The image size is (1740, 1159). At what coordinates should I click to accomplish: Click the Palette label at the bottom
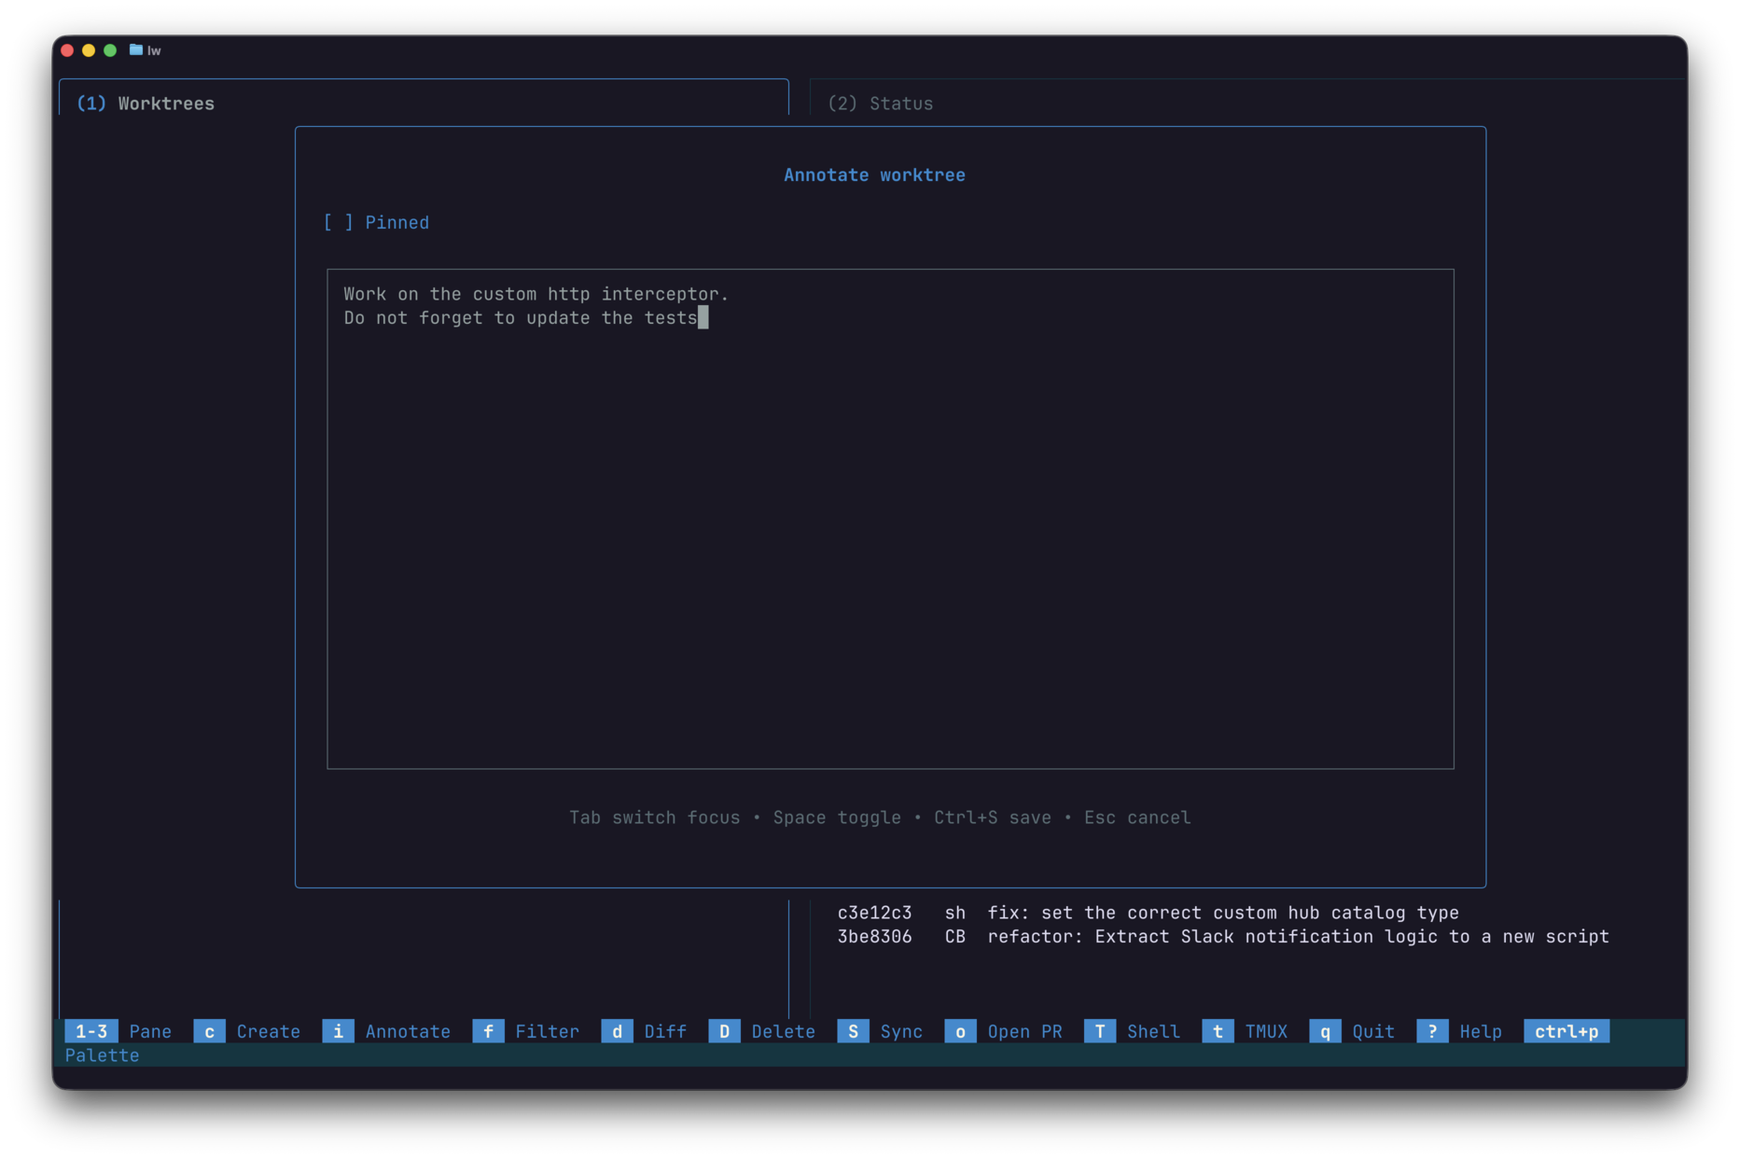(x=101, y=1055)
